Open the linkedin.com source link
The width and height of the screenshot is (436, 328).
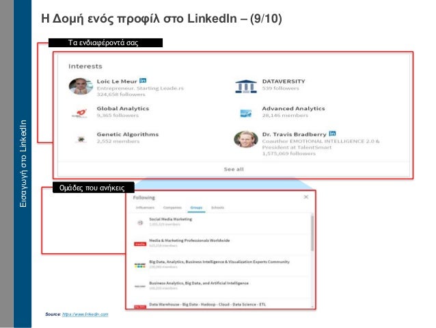click(85, 314)
